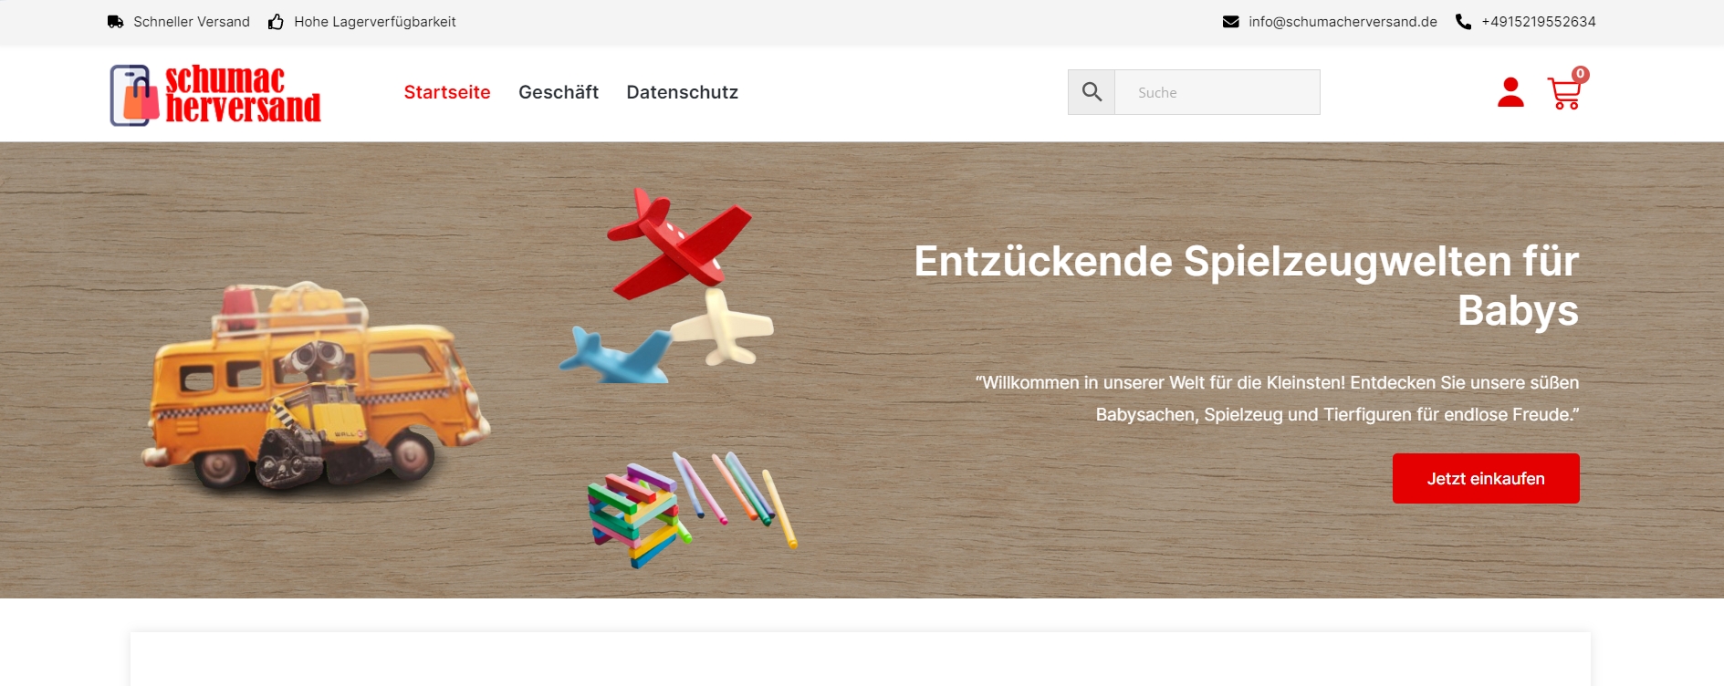Click the +4915219552634 phone number

(1539, 22)
